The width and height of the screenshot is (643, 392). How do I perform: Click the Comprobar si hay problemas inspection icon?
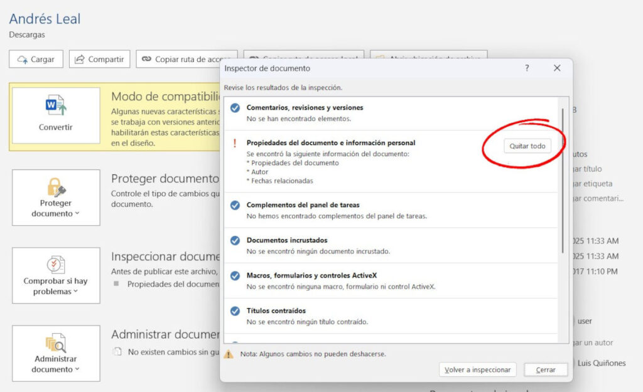click(x=55, y=265)
